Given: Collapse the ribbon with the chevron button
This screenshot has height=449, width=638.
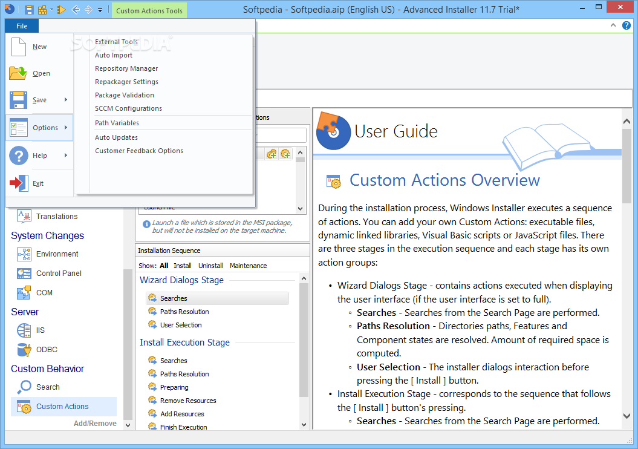Looking at the screenshot, I should (x=613, y=25).
